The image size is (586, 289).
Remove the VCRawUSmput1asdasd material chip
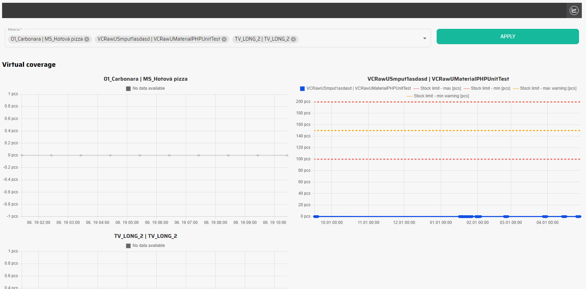224,39
